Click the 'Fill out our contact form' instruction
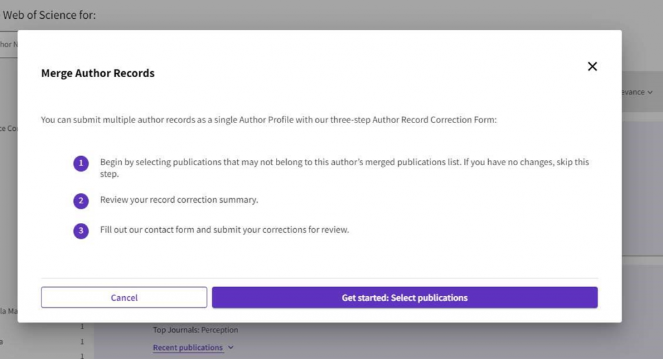The height and width of the screenshot is (359, 663). (225, 230)
